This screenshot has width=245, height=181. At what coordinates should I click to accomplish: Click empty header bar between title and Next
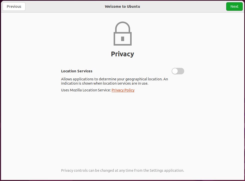click(x=183, y=7)
